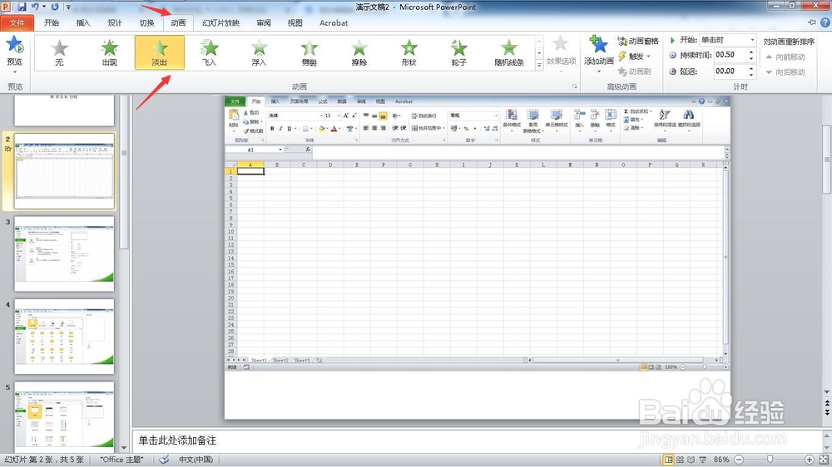Expand the animation gallery with More arrow
Image resolution: width=832 pixels, height=467 pixels.
[x=539, y=65]
